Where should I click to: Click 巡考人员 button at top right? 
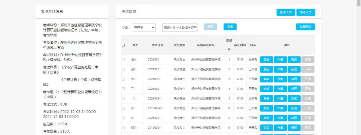(x=306, y=12)
